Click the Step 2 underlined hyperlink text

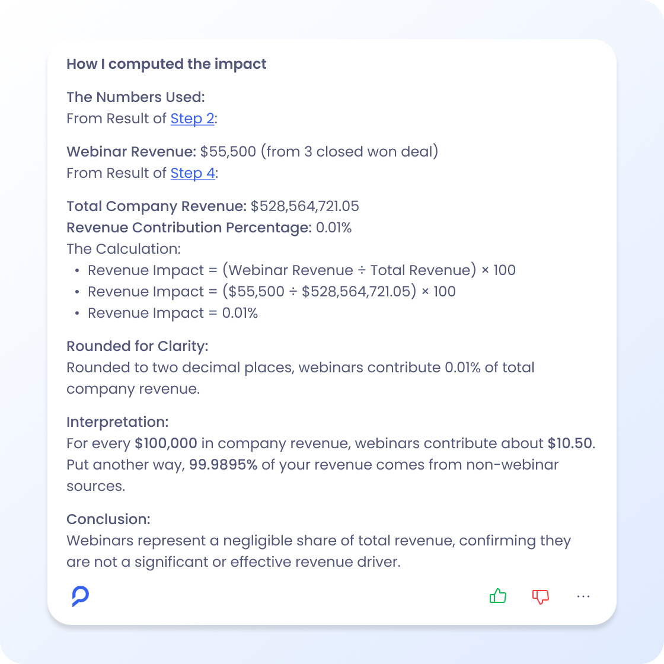tap(191, 119)
